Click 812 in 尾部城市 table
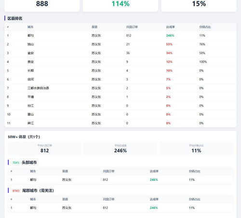Viewport: 241px width, 218px height. click(x=106, y=208)
